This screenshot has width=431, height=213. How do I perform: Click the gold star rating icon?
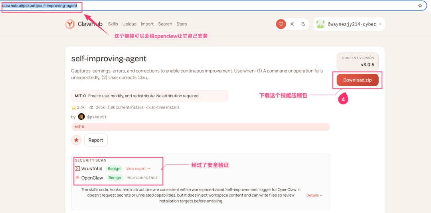coord(73,107)
